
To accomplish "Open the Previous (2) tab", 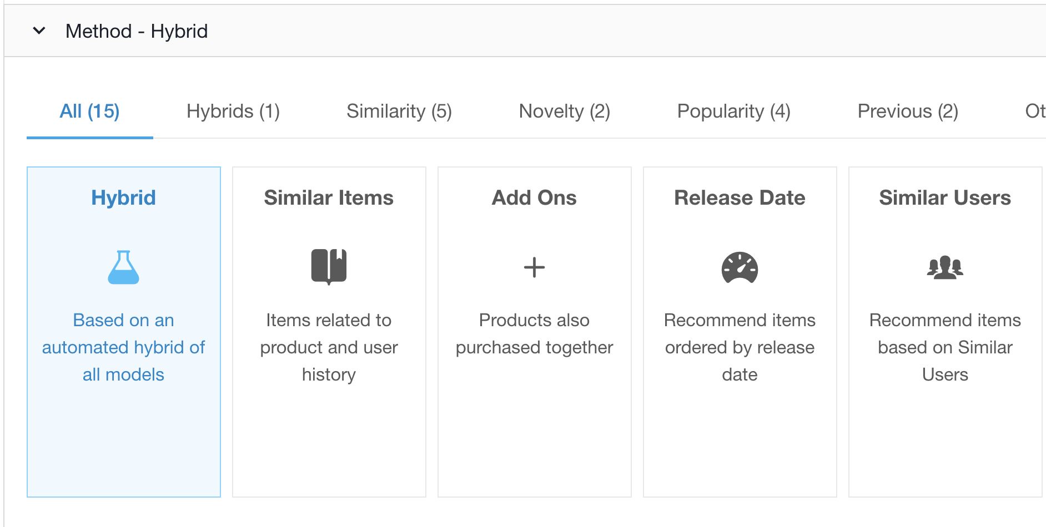I will 908,112.
